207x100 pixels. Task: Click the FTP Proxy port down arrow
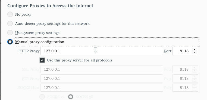[x=195, y=80]
